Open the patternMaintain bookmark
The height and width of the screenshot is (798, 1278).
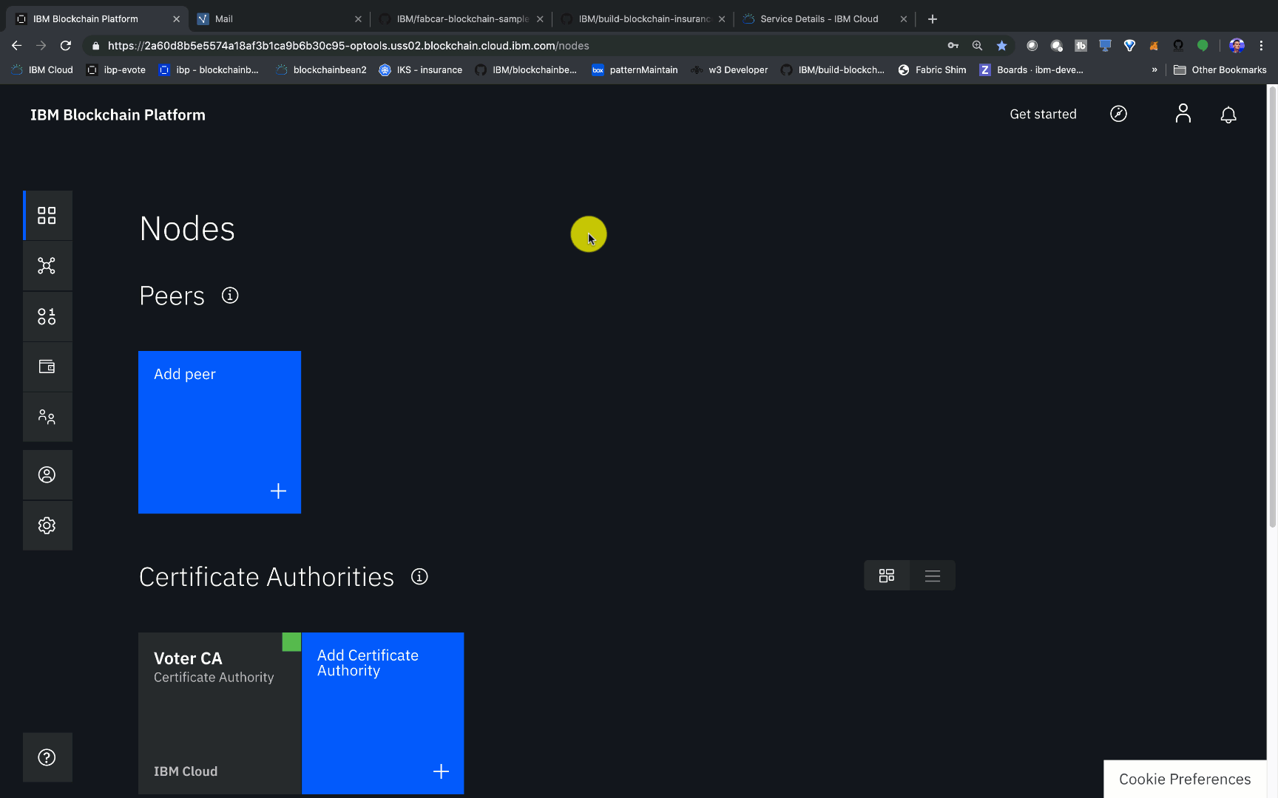click(x=635, y=70)
